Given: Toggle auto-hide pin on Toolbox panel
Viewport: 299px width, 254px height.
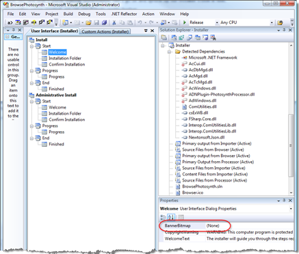Looking at the screenshot, I should (x=14, y=30).
